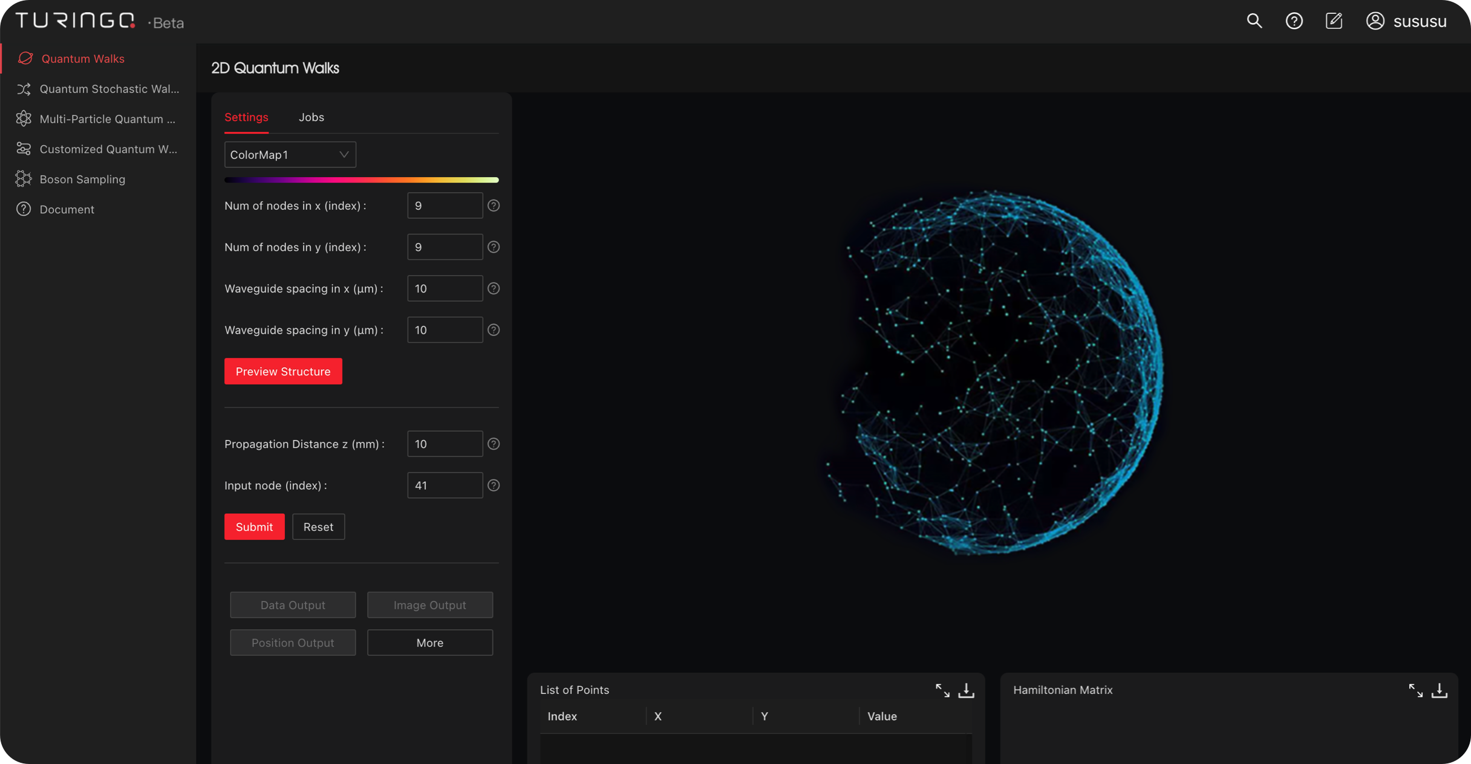1471x764 pixels.
Task: Download the List of Points data
Action: (x=966, y=690)
